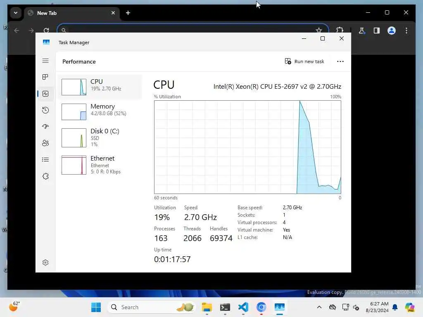
Task: Open a new tab with plus button
Action: (x=128, y=13)
